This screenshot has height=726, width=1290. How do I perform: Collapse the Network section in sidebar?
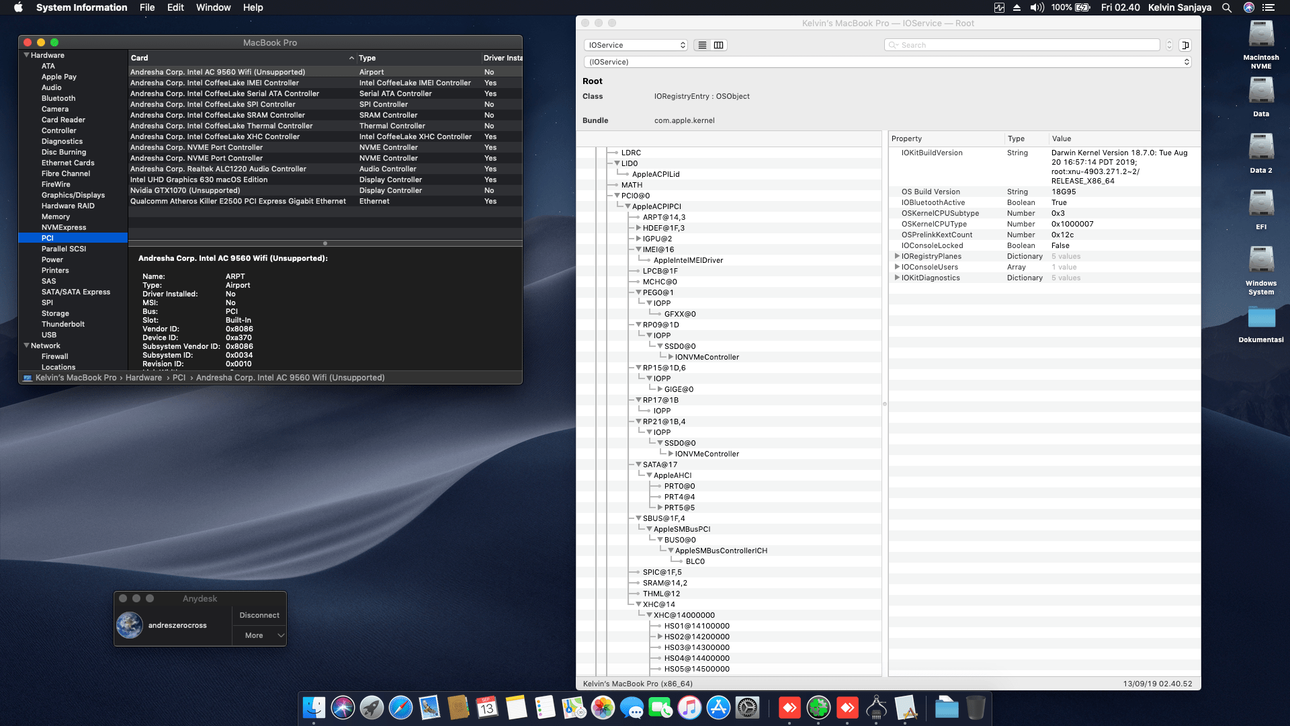[26, 346]
